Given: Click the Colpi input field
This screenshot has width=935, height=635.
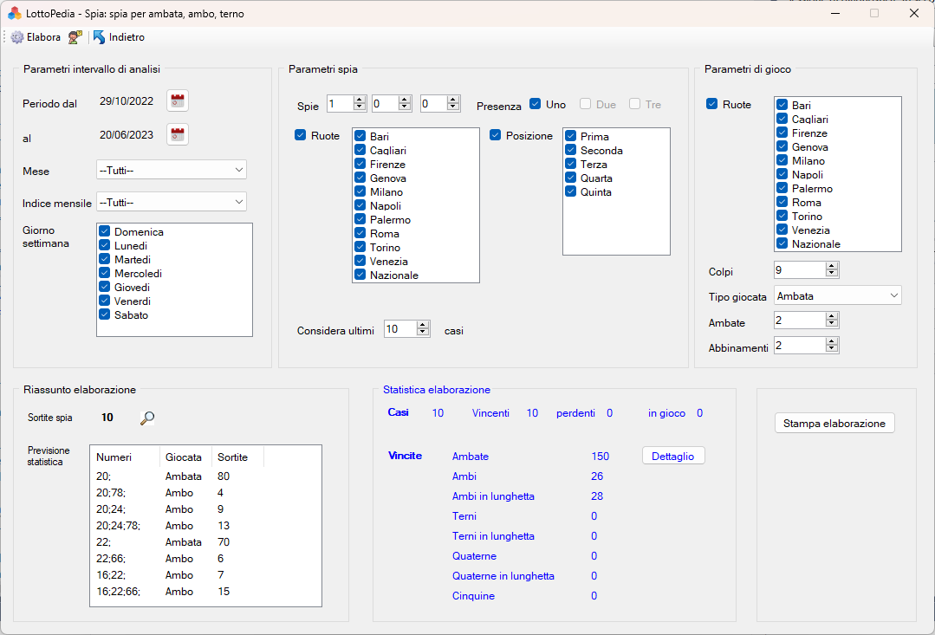Looking at the screenshot, I should (x=800, y=270).
